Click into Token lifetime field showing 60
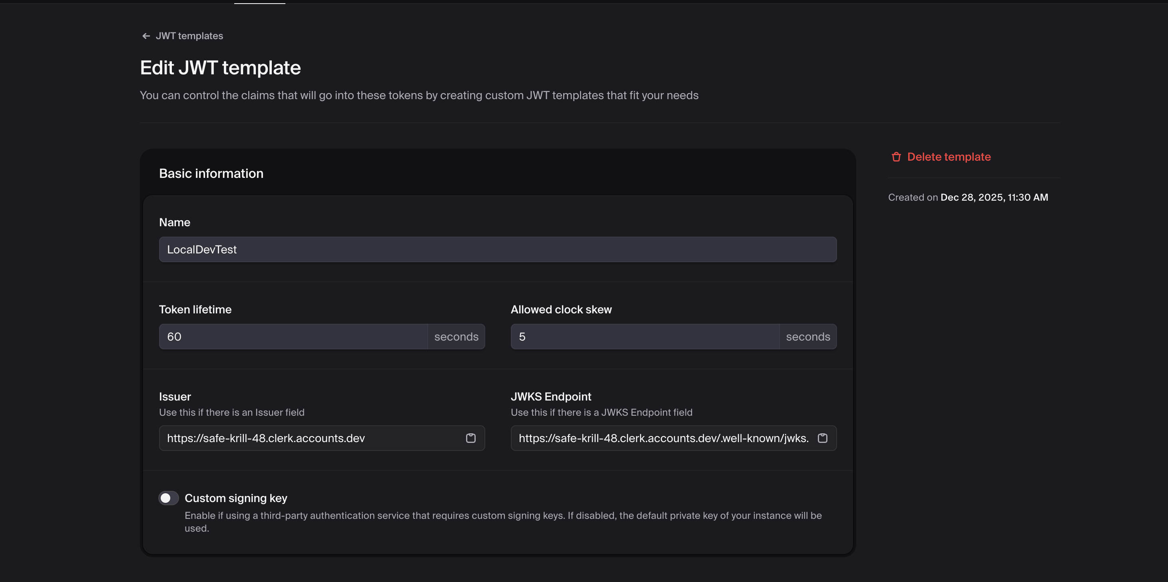This screenshot has width=1168, height=582. point(293,337)
